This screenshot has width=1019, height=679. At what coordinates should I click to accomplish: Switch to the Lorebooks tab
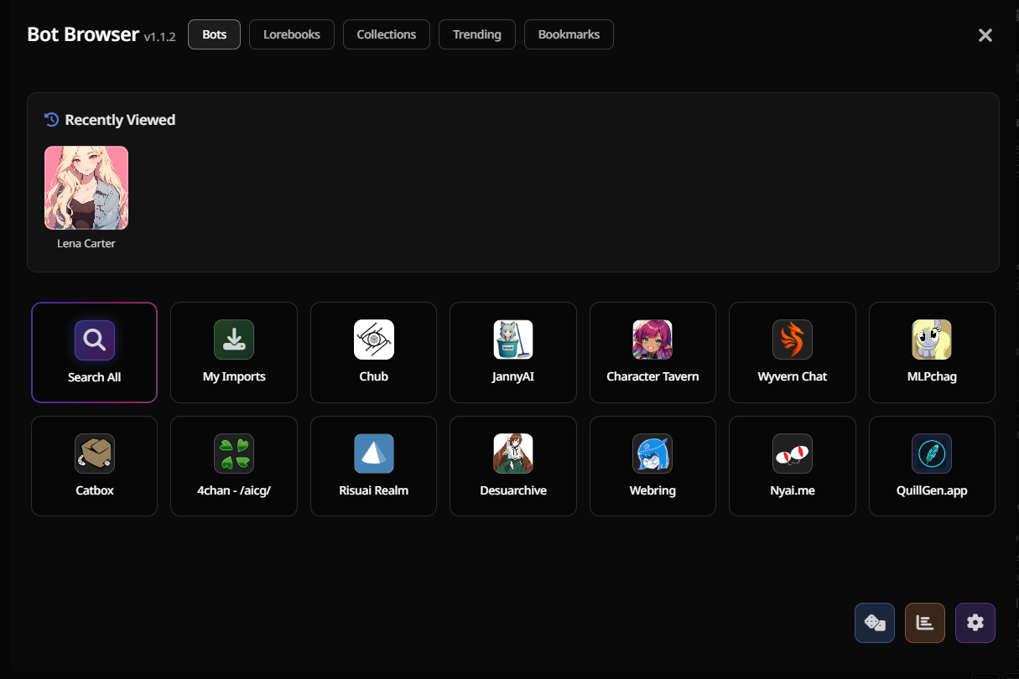coord(292,34)
